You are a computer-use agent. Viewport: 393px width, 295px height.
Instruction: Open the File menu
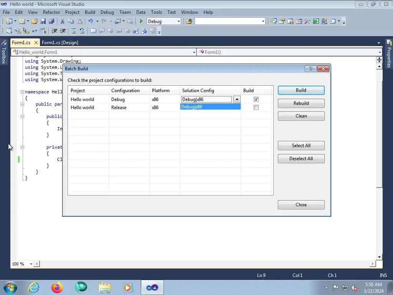(x=6, y=12)
